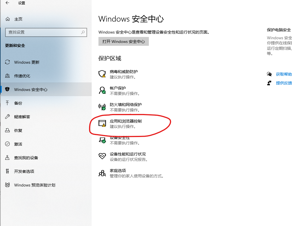Open the 激活 settings page
Screen dimensions: 292x226
click(x=46, y=144)
